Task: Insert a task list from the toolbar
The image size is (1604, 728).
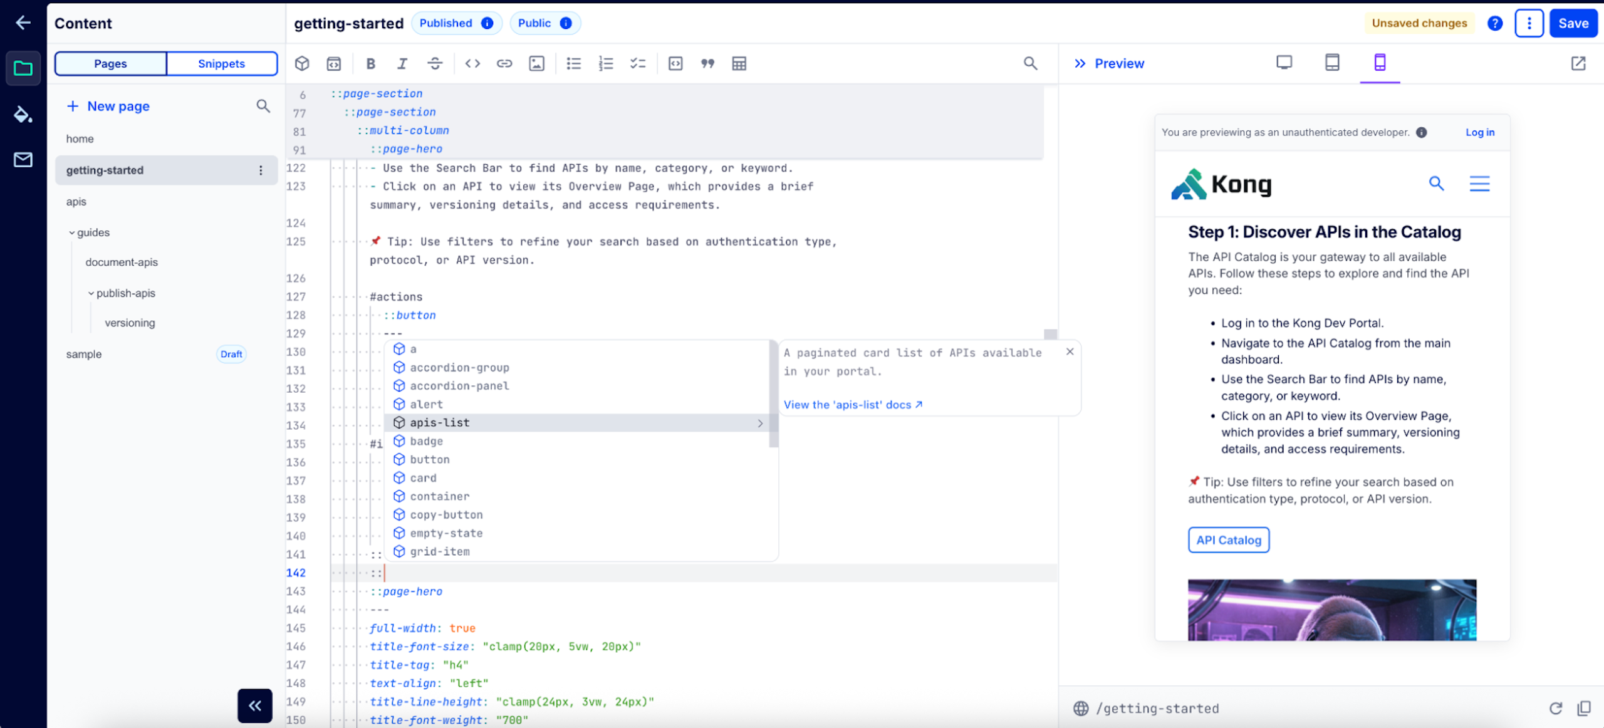Action: coord(637,63)
